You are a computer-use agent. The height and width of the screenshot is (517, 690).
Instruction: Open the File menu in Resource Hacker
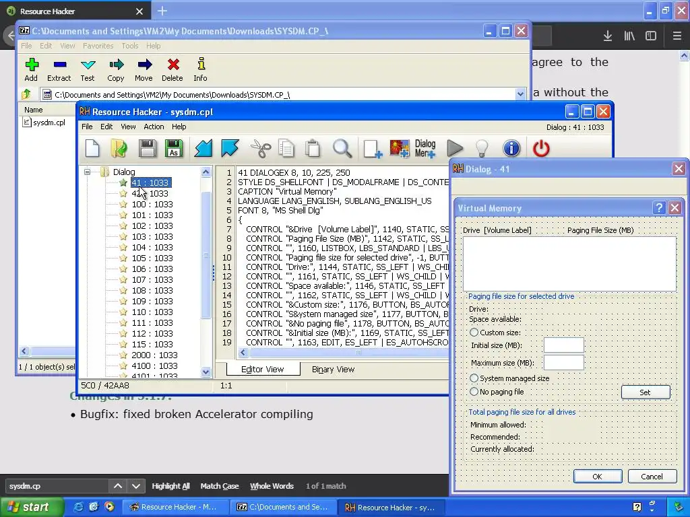point(87,127)
